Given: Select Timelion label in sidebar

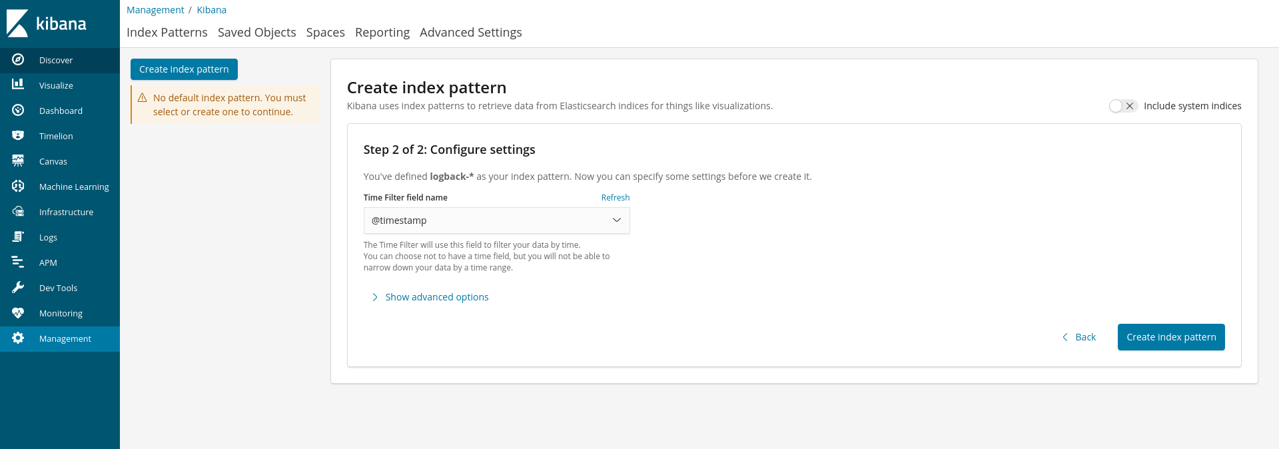Looking at the screenshot, I should point(56,136).
